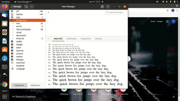Open Ubuntu Software from the dock
The width and height of the screenshot is (180, 101).
pos(4,50)
